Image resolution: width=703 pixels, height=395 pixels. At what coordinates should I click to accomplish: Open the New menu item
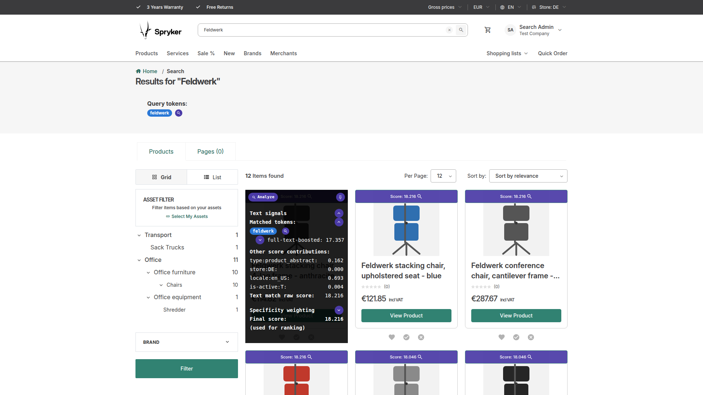(229, 53)
